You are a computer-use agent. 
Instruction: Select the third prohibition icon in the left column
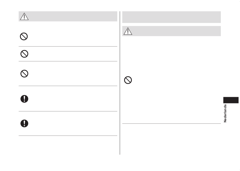click(x=24, y=74)
